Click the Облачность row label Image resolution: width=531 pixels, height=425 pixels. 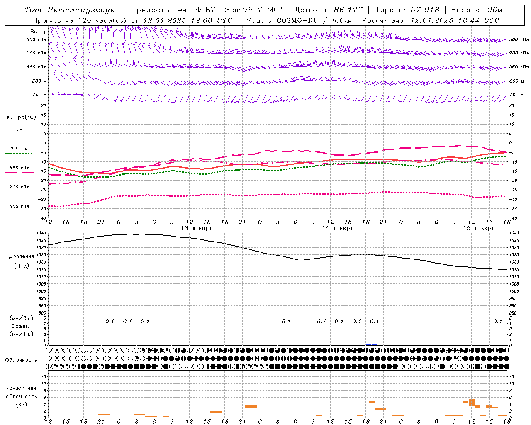[21, 360]
